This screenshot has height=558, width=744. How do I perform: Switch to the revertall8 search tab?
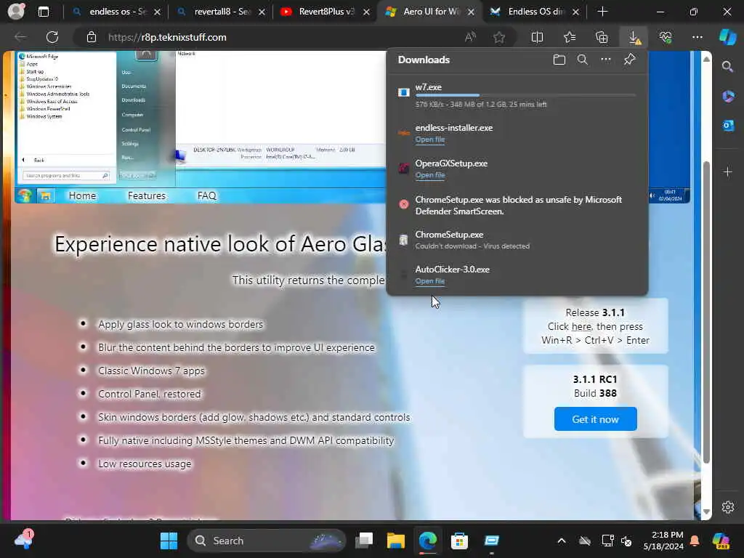click(220, 12)
